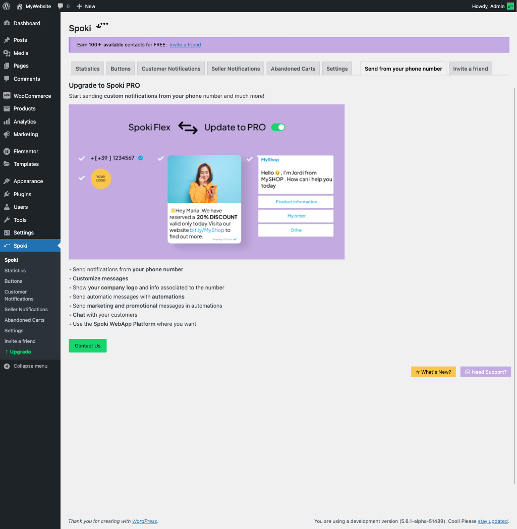Click the Admin avatar in top bar
The height and width of the screenshot is (529, 517).
pos(510,6)
